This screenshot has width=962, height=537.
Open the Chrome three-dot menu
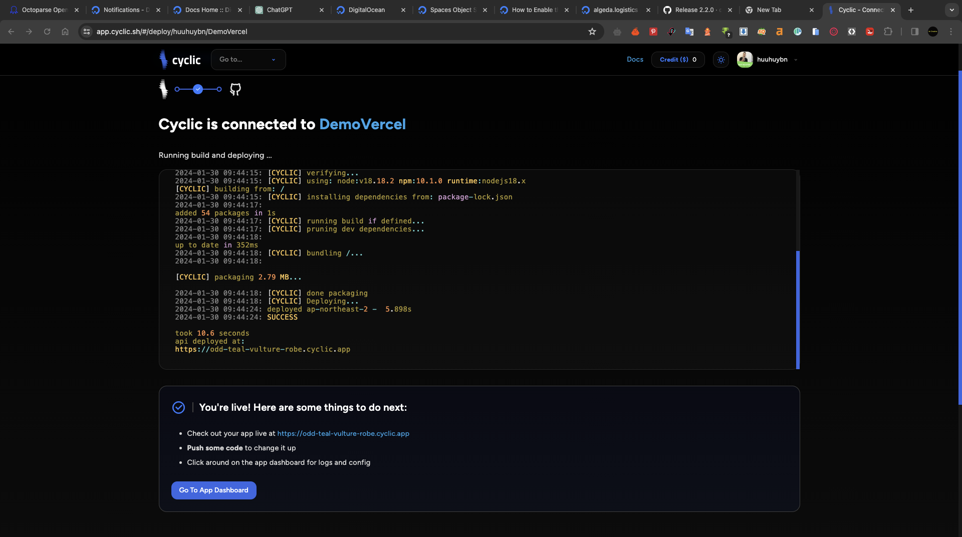[x=951, y=32]
